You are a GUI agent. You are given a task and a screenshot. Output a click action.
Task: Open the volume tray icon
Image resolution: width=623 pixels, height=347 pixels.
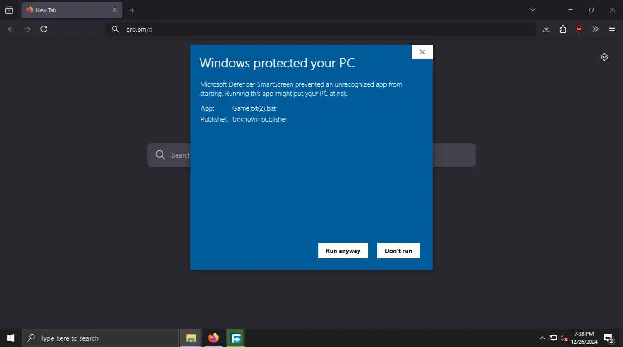coord(564,338)
